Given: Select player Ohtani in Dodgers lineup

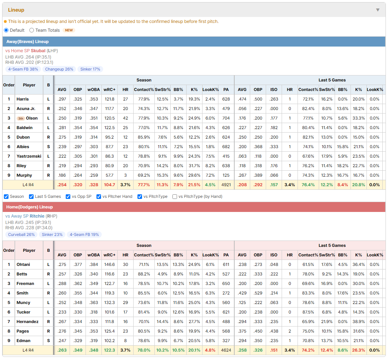Looking at the screenshot, I should 23,264.
